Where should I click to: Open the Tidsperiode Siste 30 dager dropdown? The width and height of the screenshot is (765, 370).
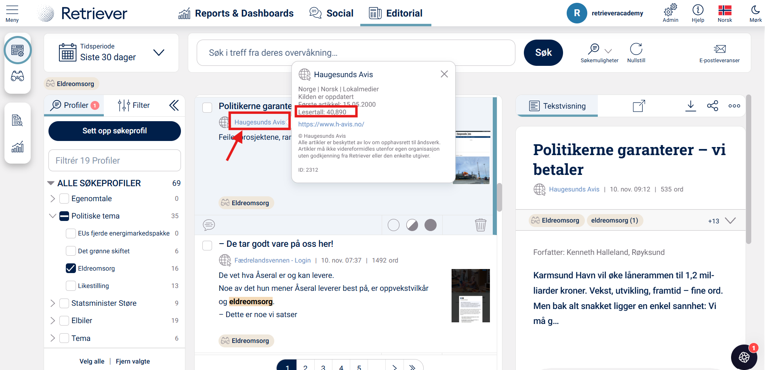point(111,53)
